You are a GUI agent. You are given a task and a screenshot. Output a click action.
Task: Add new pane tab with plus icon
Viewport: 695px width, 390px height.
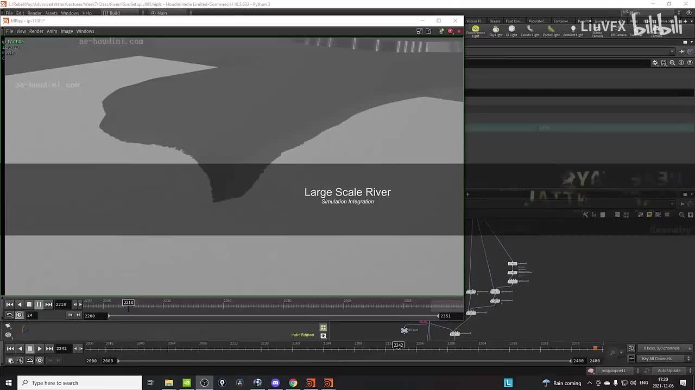(467, 194)
